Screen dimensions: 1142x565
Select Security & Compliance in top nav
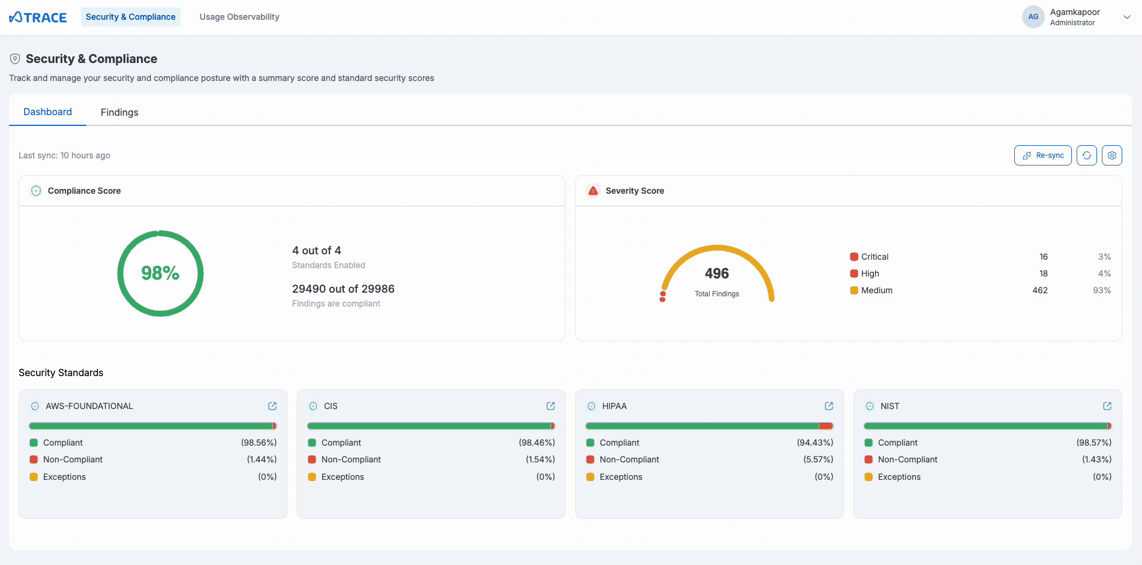[131, 17]
